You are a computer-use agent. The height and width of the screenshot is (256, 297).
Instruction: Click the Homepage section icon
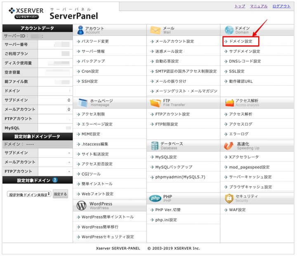click(83, 103)
